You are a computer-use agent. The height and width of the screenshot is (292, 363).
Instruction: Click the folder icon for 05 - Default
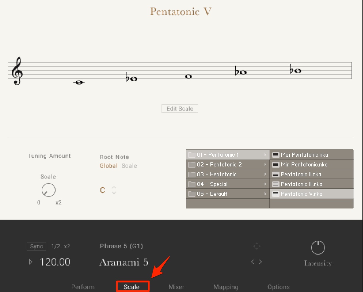point(191,194)
